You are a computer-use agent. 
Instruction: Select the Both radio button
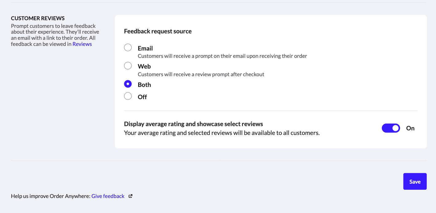128,84
